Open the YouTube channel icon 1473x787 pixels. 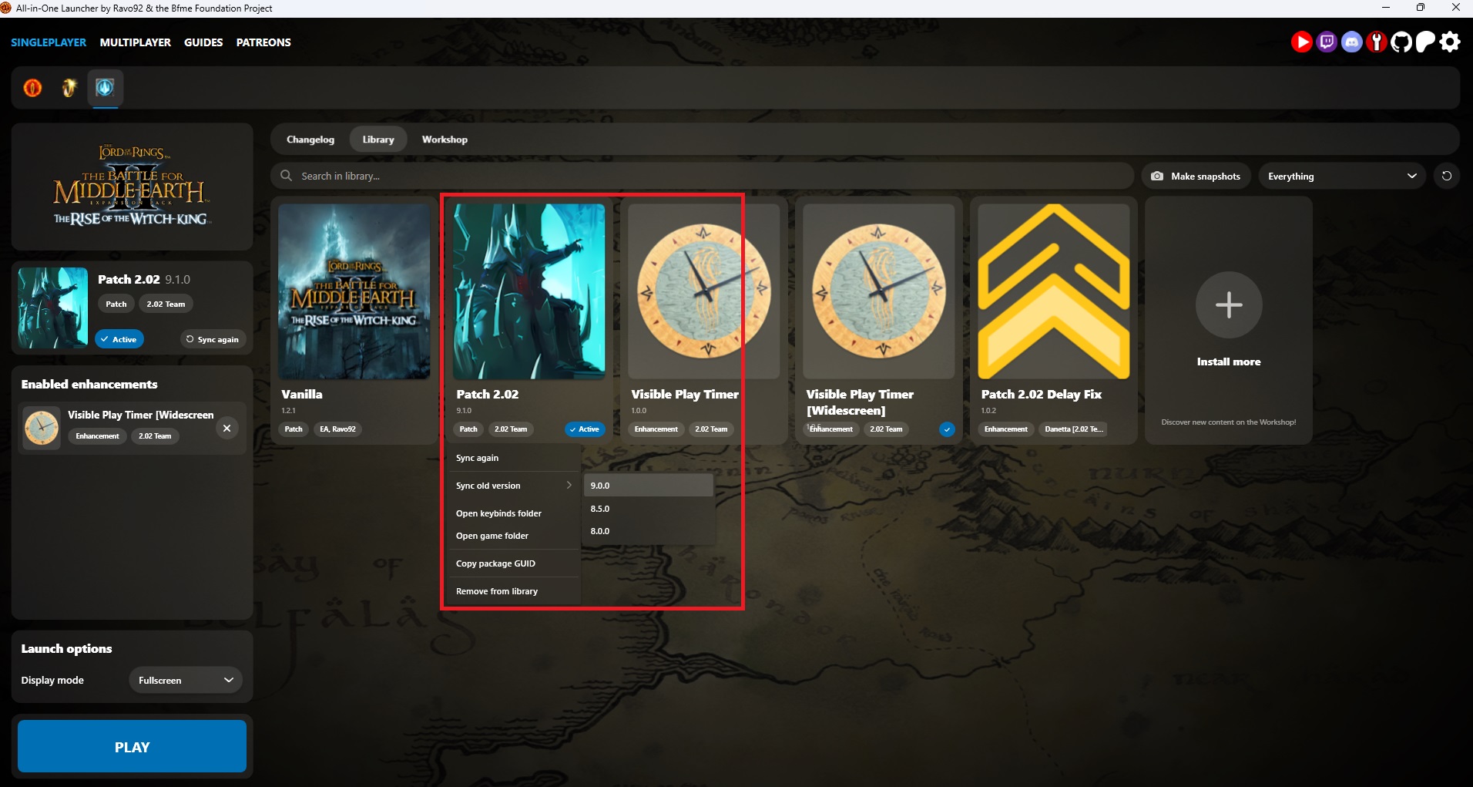[1302, 42]
